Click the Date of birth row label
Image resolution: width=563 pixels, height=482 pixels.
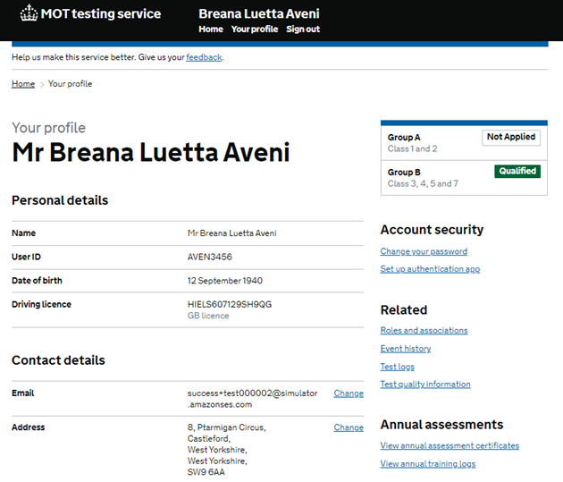pyautogui.click(x=37, y=281)
